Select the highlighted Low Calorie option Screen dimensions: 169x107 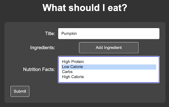coord(109,67)
